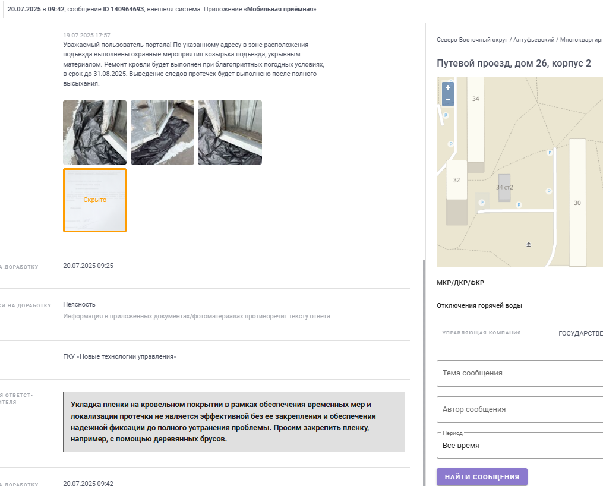The width and height of the screenshot is (603, 486).
Task: Click the «Алтуфьевский» breadcrumb
Action: point(533,40)
